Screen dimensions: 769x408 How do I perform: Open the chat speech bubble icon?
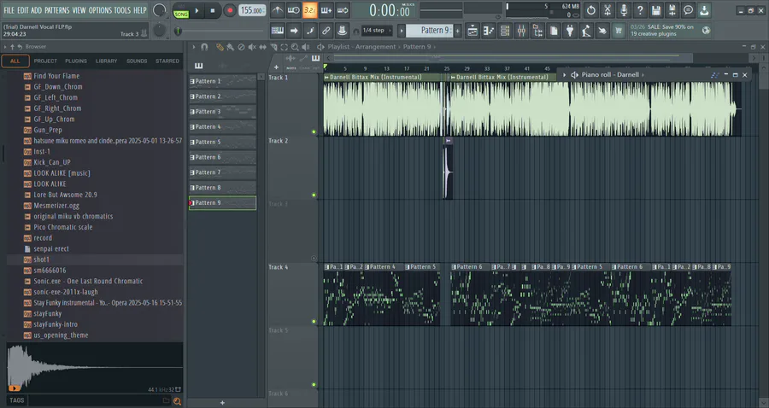[688, 10]
